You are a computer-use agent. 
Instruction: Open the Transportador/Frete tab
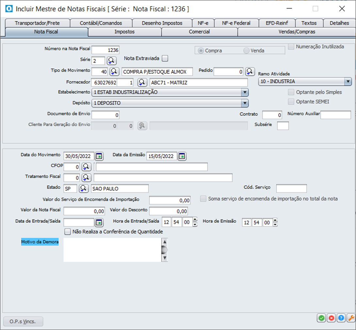[x=37, y=23]
